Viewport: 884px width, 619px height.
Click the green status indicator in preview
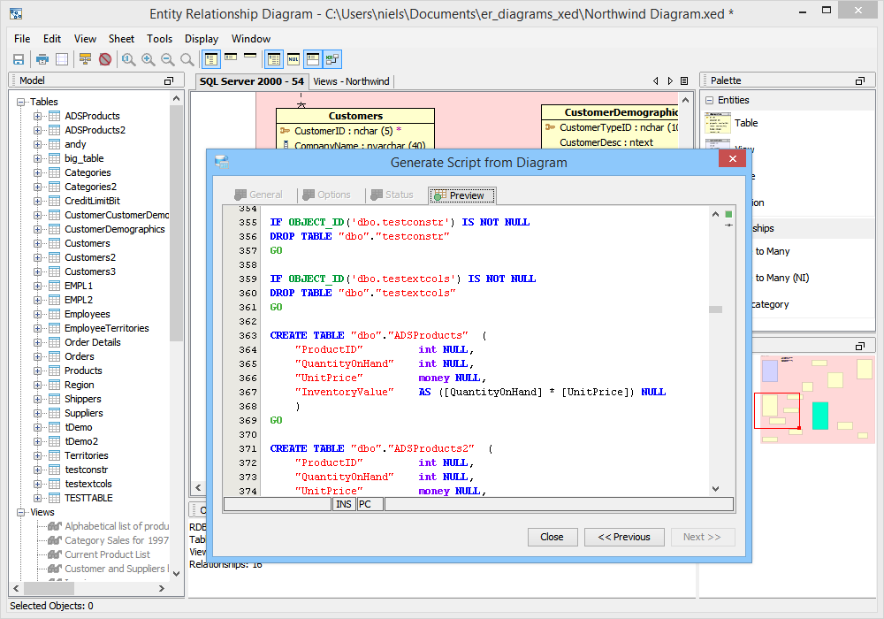[728, 214]
